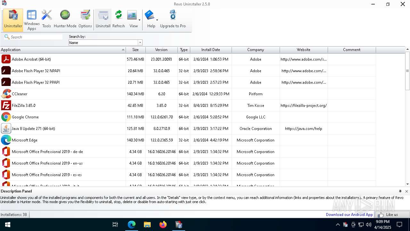
Task: Expand the Help dropdown arrow
Action: [157, 20]
